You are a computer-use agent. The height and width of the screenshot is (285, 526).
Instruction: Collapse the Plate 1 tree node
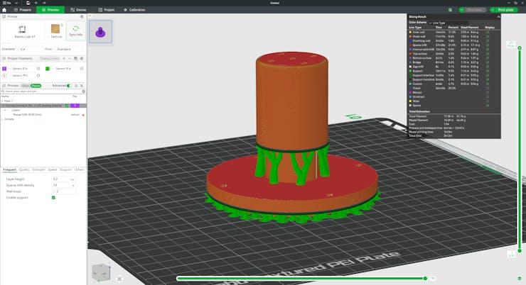click(2, 101)
